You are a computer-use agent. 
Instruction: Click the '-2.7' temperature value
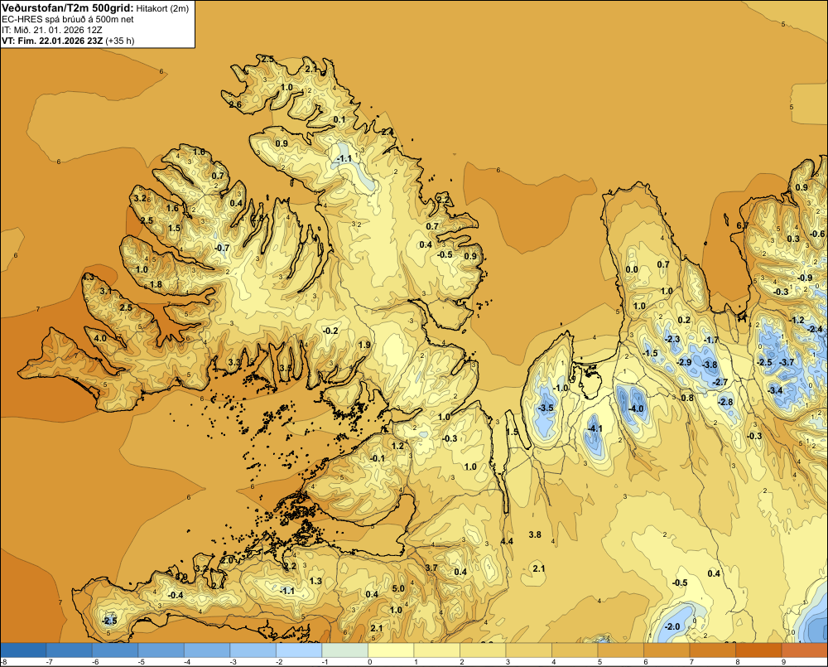coord(720,382)
